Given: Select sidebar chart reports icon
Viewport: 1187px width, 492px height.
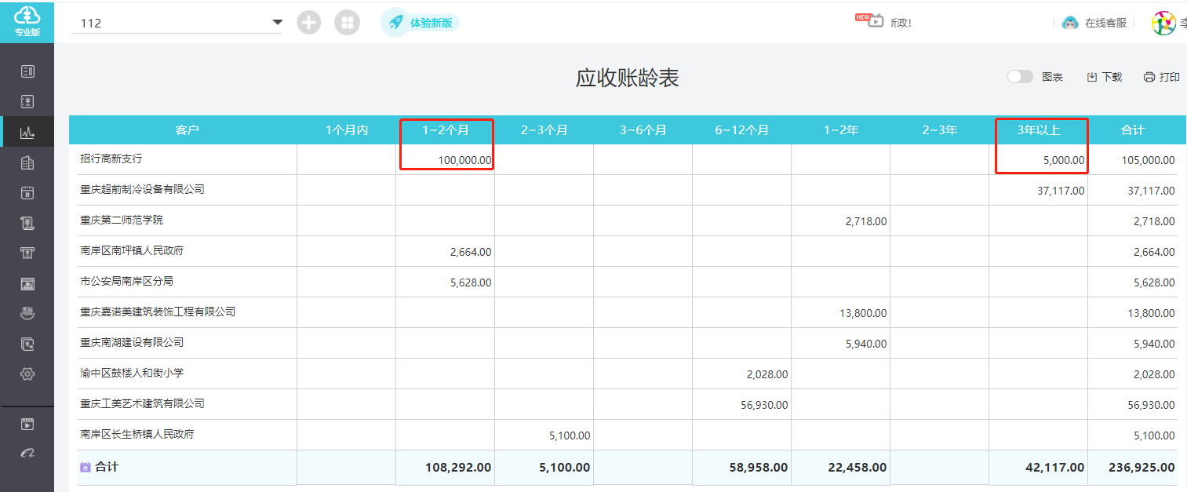Looking at the screenshot, I should pyautogui.click(x=27, y=132).
